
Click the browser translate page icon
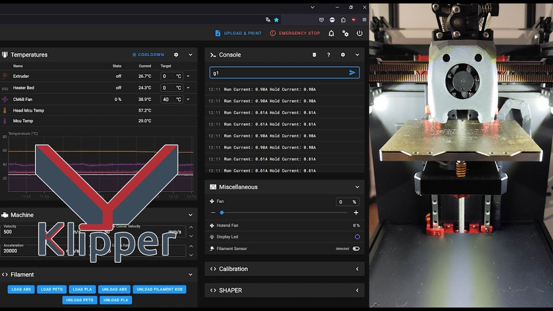[x=268, y=20]
